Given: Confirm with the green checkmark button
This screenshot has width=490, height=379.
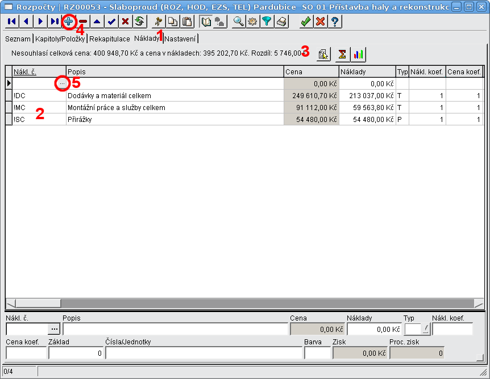Looking at the screenshot, I should 306,22.
